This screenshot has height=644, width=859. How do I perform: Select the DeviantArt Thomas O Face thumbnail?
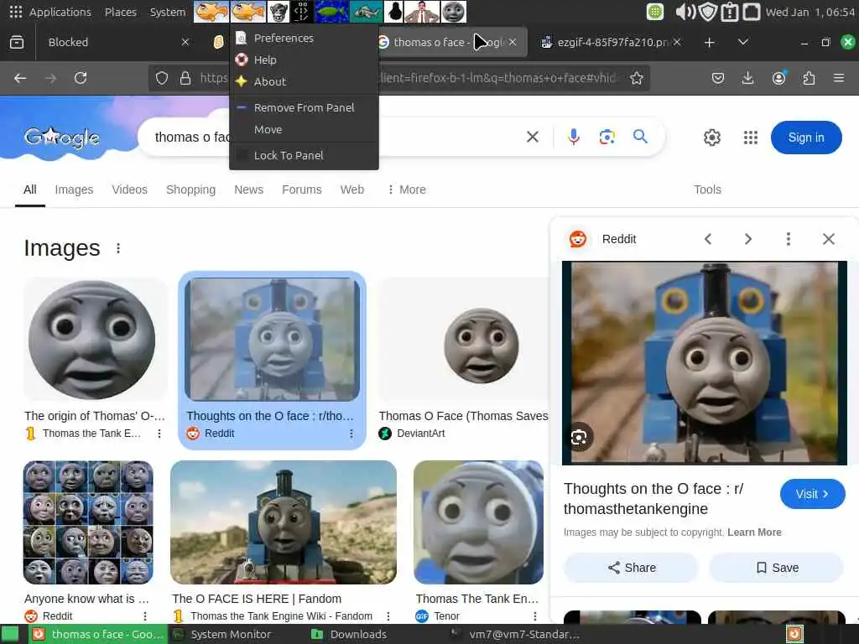click(x=464, y=340)
